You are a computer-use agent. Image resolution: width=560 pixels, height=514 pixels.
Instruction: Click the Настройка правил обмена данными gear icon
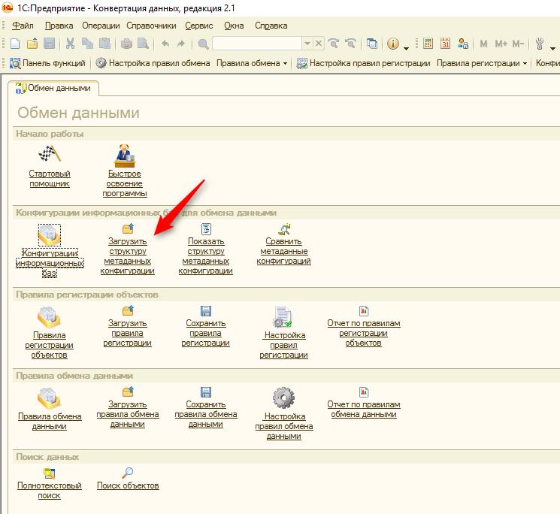tap(283, 398)
